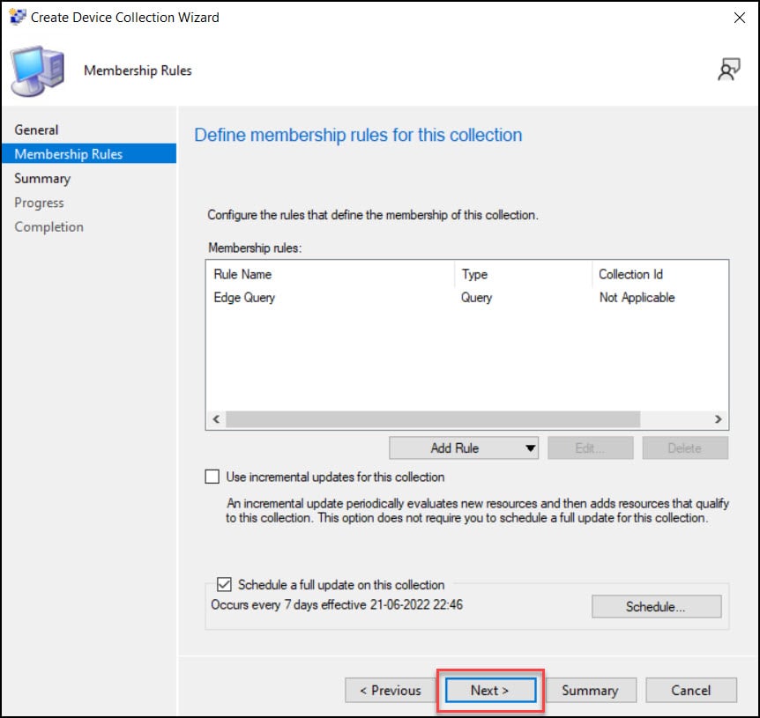
Task: Select the Completion step in sidebar
Action: point(49,226)
